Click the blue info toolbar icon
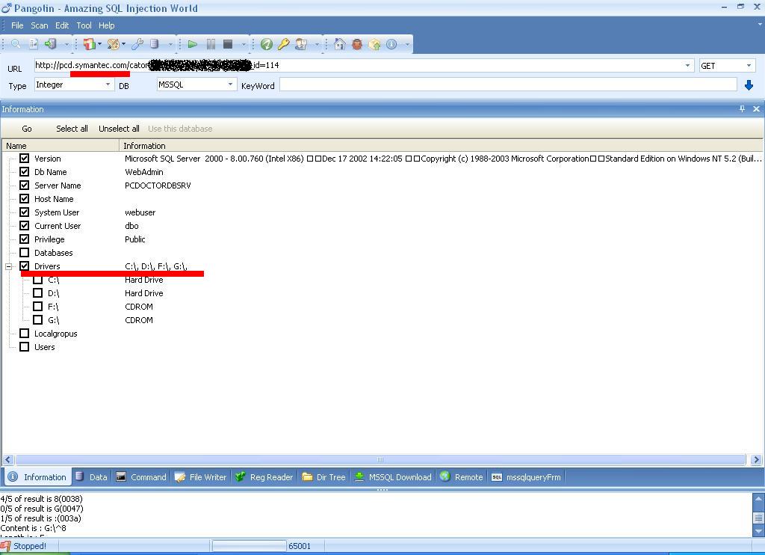Screen dimensions: 765x555 [391, 44]
